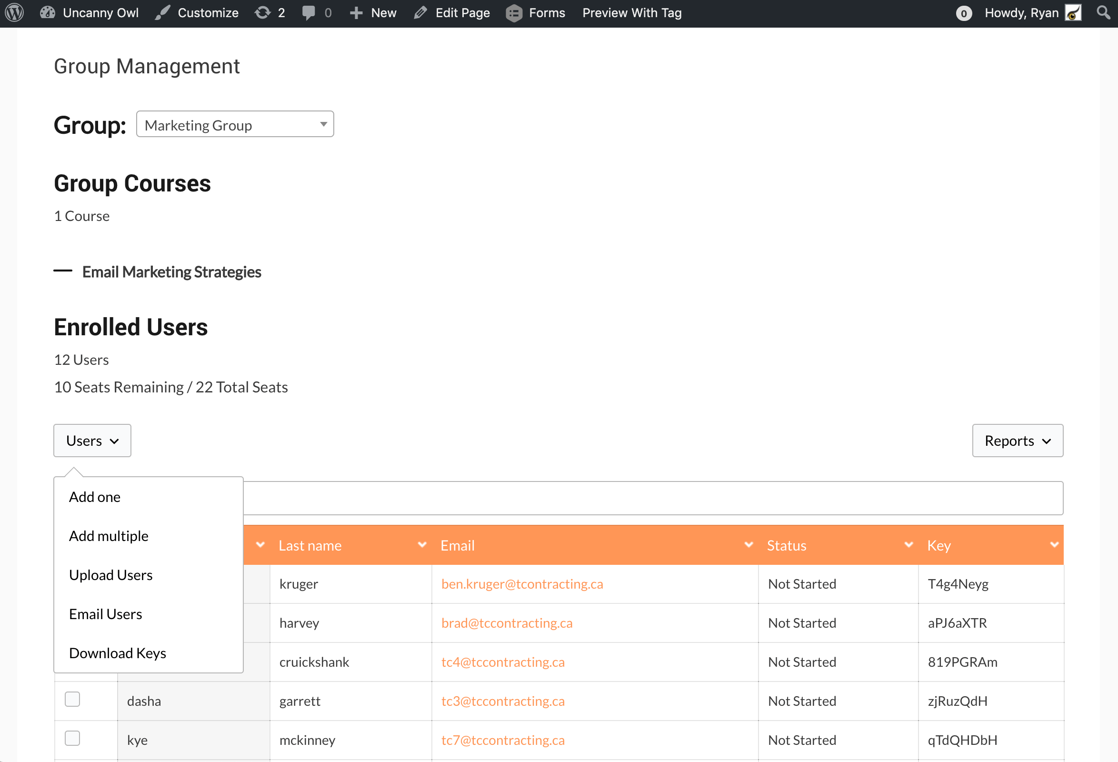
Task: Expand the Reports dropdown button
Action: pos(1018,441)
